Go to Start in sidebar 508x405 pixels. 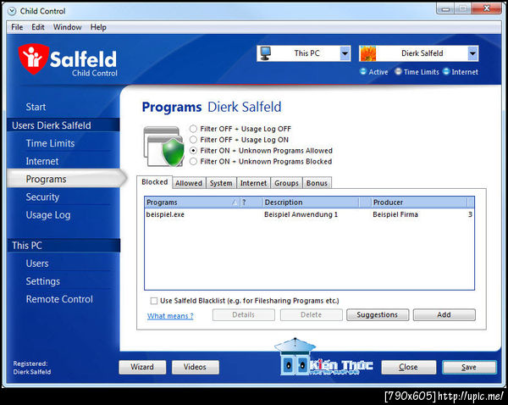36,107
